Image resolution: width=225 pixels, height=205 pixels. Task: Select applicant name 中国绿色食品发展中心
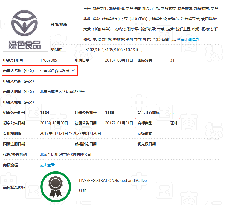pyautogui.click(x=59, y=71)
